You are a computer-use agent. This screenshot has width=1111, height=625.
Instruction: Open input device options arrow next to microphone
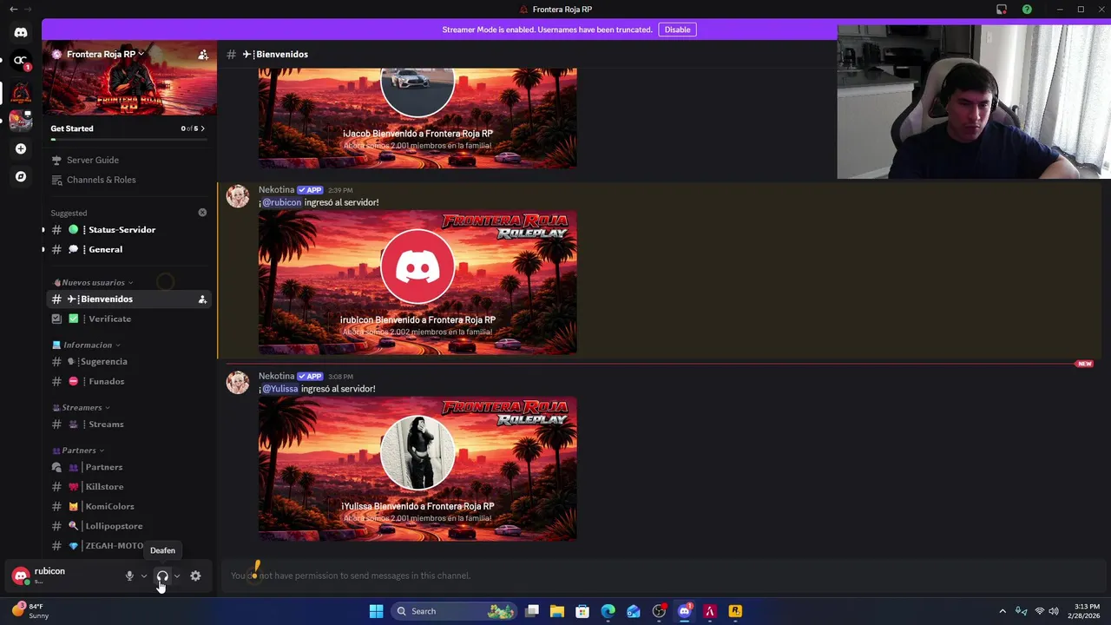[x=144, y=576]
